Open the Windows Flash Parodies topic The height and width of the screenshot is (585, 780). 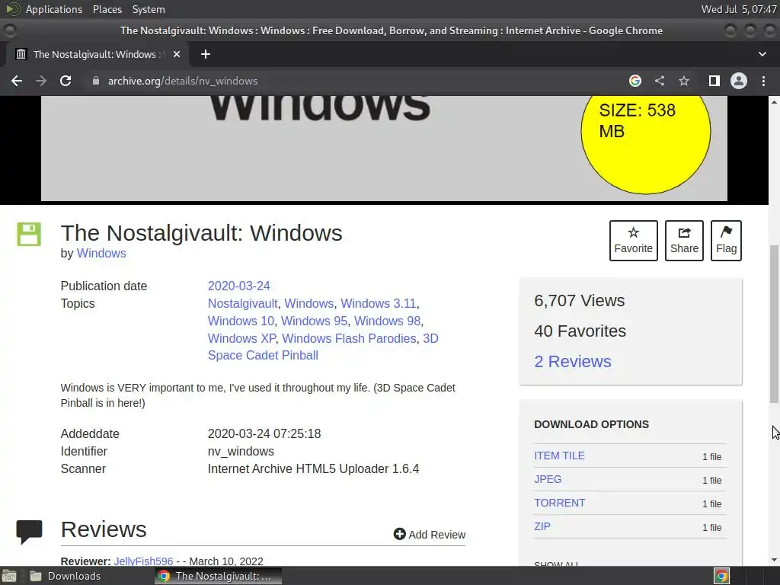tap(349, 338)
